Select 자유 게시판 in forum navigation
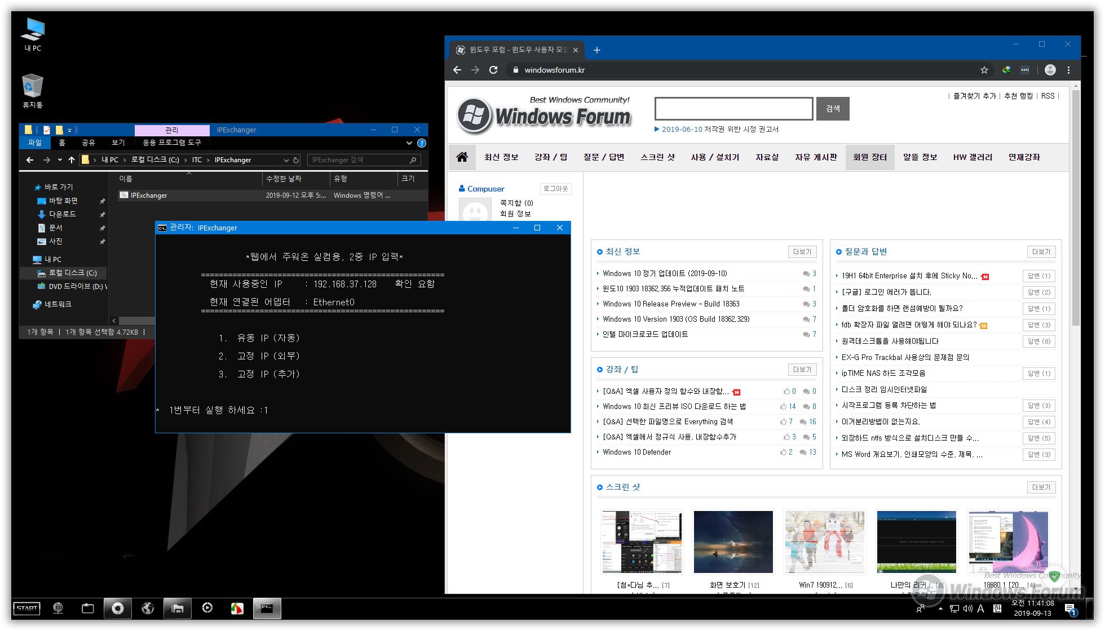This screenshot has height=631, width=1105. 816,157
